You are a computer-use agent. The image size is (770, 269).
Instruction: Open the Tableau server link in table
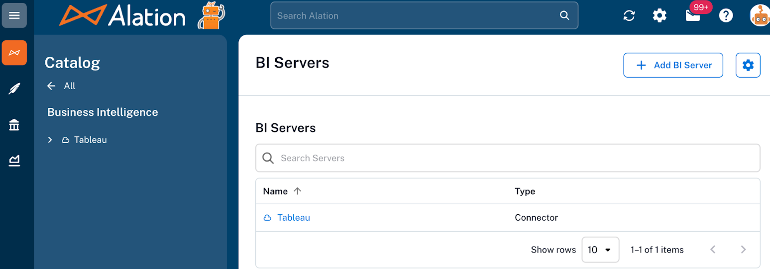click(x=294, y=218)
